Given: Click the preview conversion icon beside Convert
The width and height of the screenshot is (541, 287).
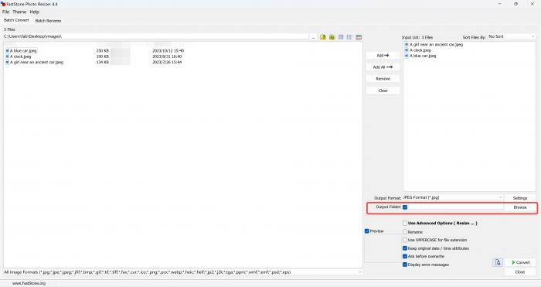Looking at the screenshot, I should [498, 262].
